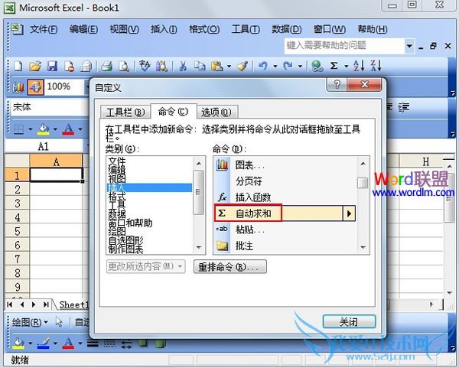Click the Copy icon in toolbar
The image size is (459, 368).
point(200,66)
